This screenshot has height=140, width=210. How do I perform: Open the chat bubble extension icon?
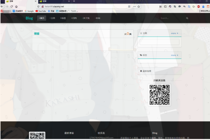180,7
